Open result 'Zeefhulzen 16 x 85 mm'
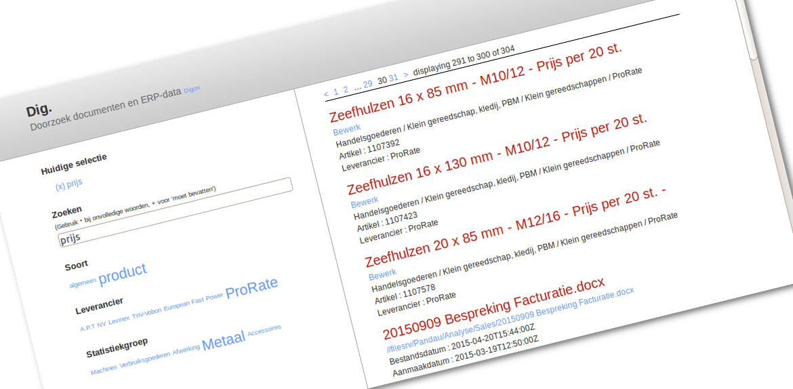The width and height of the screenshot is (793, 389). [x=476, y=83]
